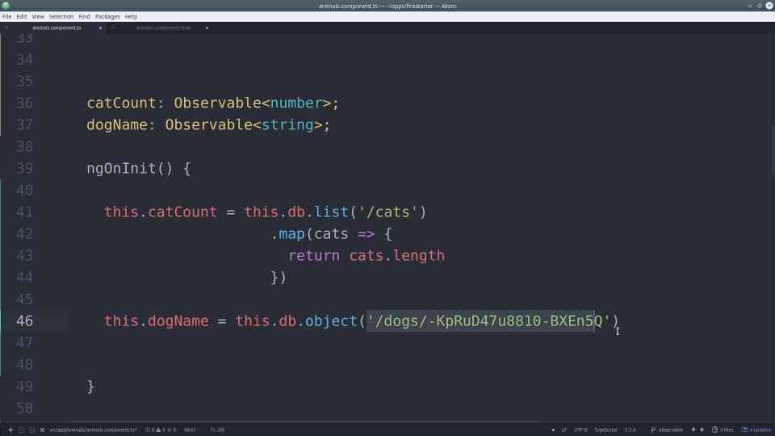Change the TypeScript grammar selector
775x436 pixels.
tap(605, 430)
